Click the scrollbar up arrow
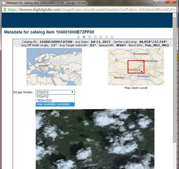The image size is (179, 169). (x=174, y=15)
